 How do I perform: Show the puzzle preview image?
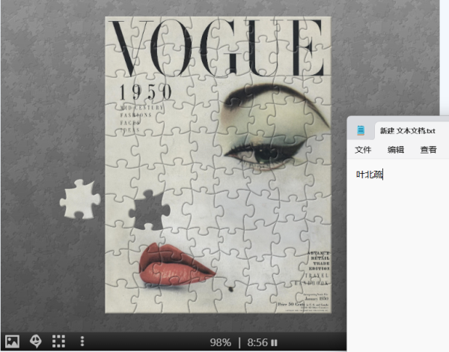pyautogui.click(x=12, y=342)
